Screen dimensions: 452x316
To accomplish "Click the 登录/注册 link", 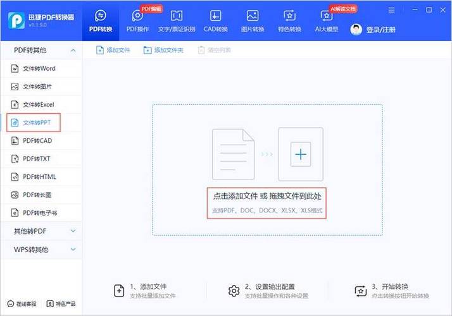I will (381, 30).
